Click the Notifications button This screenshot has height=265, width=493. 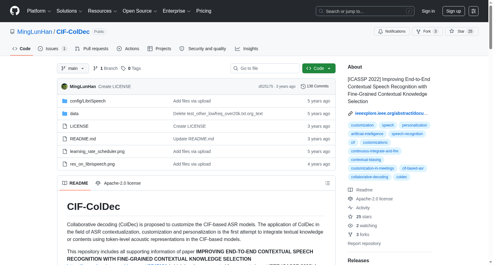392,31
